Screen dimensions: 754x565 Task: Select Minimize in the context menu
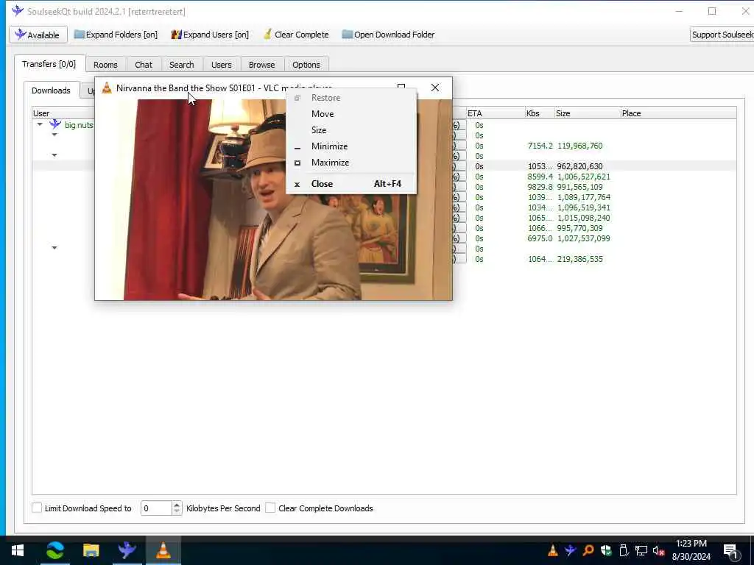(351, 146)
